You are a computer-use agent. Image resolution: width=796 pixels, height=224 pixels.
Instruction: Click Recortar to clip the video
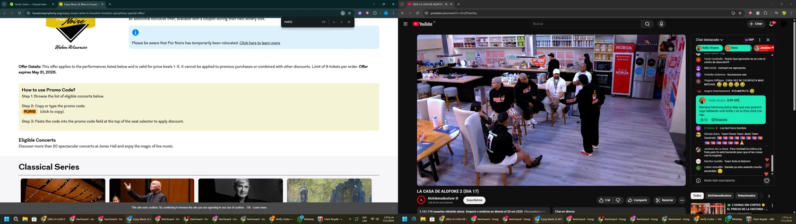pos(664,200)
